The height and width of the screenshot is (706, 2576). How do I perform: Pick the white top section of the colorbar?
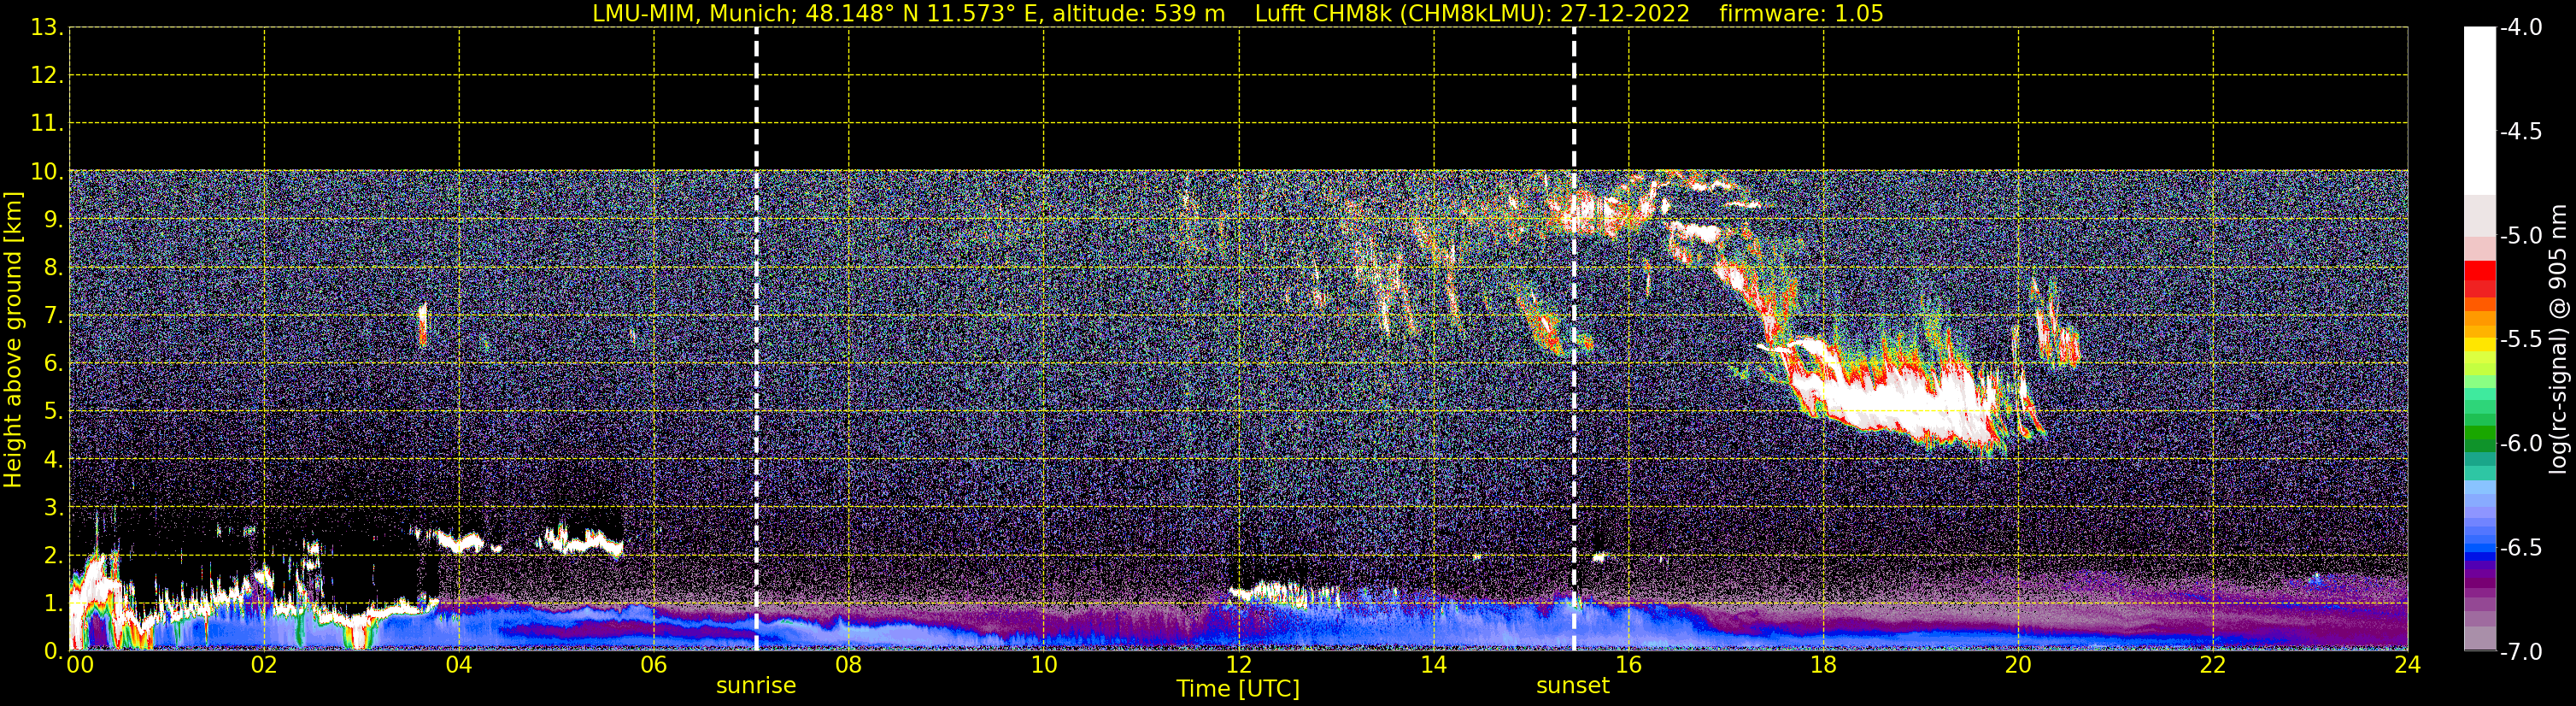[2480, 110]
